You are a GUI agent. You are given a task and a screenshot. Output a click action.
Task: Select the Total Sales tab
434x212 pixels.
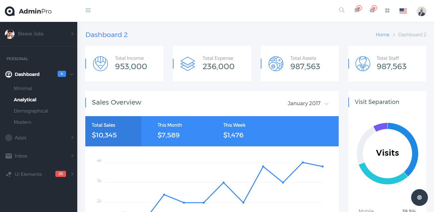(113, 131)
